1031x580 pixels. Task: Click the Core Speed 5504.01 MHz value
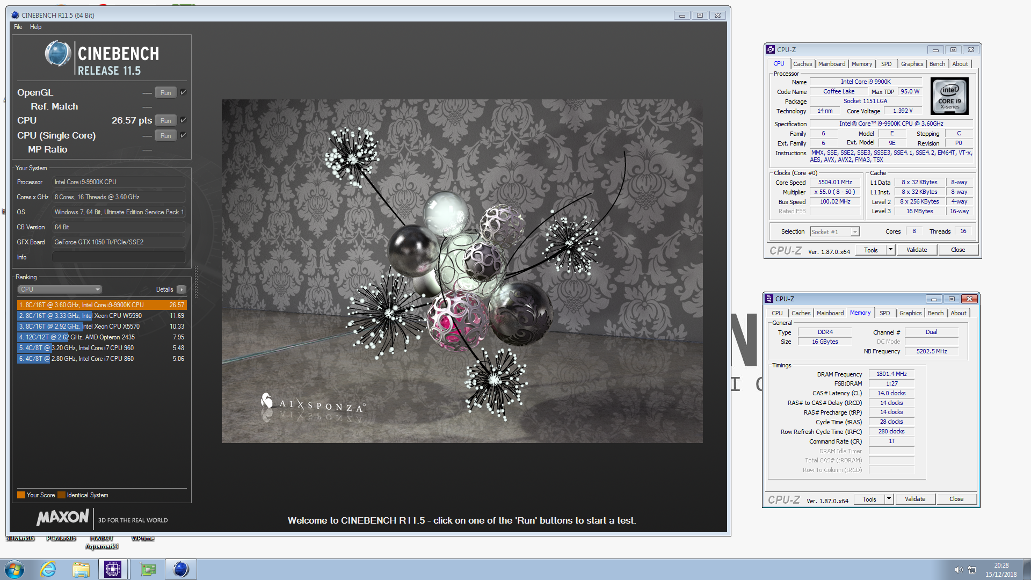coord(835,183)
